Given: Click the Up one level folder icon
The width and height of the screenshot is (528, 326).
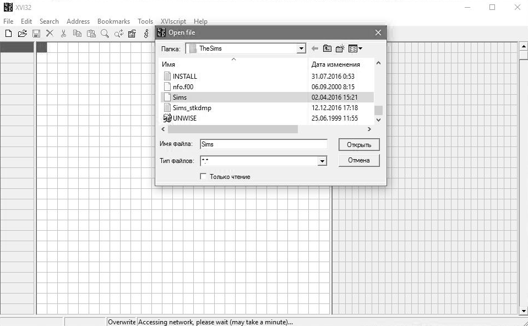Looking at the screenshot, I should click(x=327, y=48).
